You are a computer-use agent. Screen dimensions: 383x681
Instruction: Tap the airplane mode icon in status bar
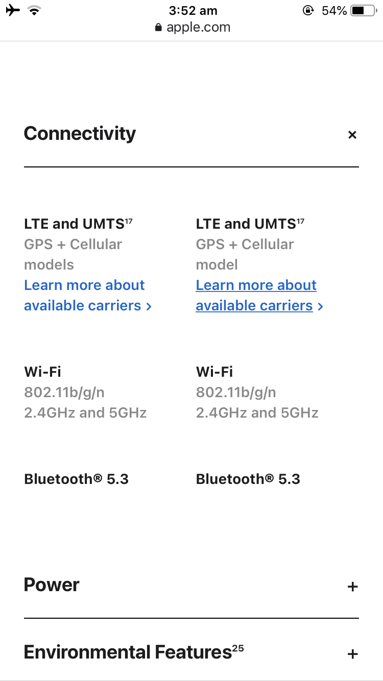point(13,10)
